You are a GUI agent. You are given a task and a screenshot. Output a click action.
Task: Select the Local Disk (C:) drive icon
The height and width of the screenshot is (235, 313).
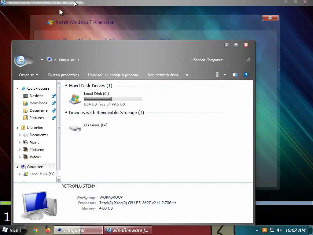[x=75, y=99]
